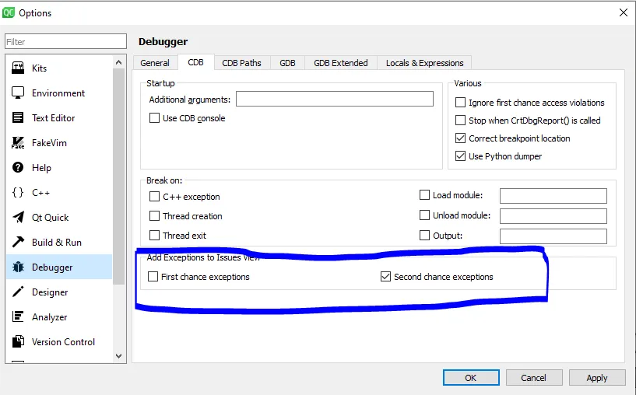The width and height of the screenshot is (636, 395).
Task: Enable Stop when CrtDbgReport() is called
Action: (x=460, y=121)
